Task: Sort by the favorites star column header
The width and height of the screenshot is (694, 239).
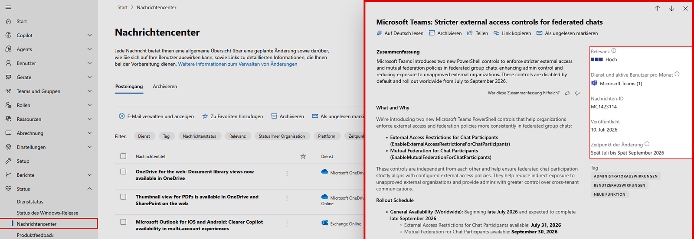Action: point(303,156)
